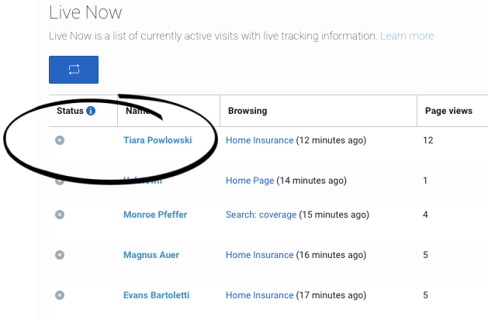Open Home Insurance page from Tiara's row

pos(260,140)
